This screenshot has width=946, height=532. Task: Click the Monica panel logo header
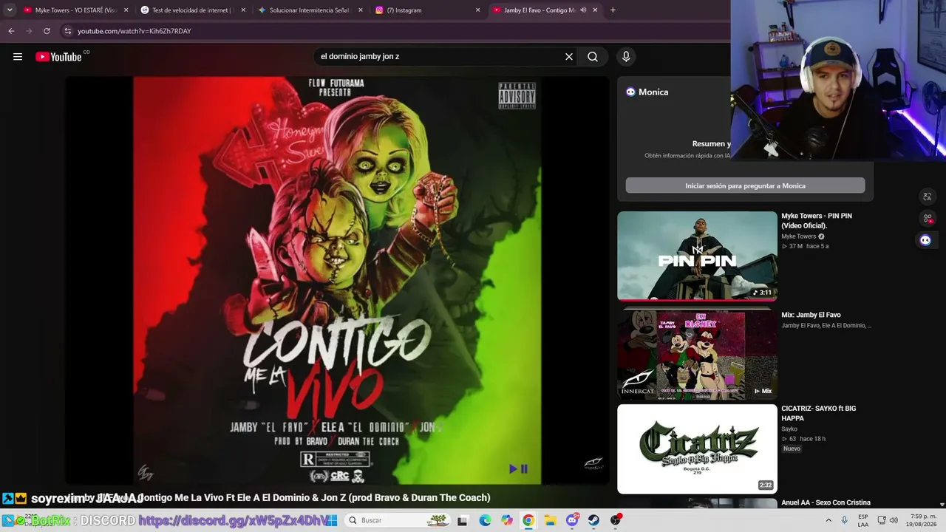pyautogui.click(x=647, y=92)
